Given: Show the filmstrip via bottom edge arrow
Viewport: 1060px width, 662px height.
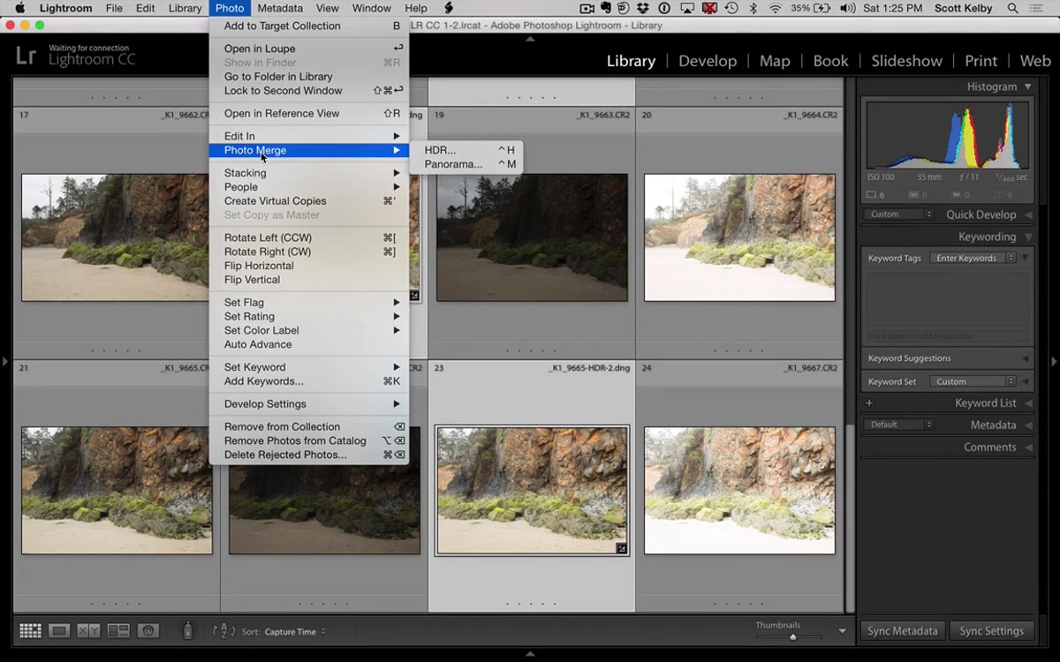Looking at the screenshot, I should point(530,655).
